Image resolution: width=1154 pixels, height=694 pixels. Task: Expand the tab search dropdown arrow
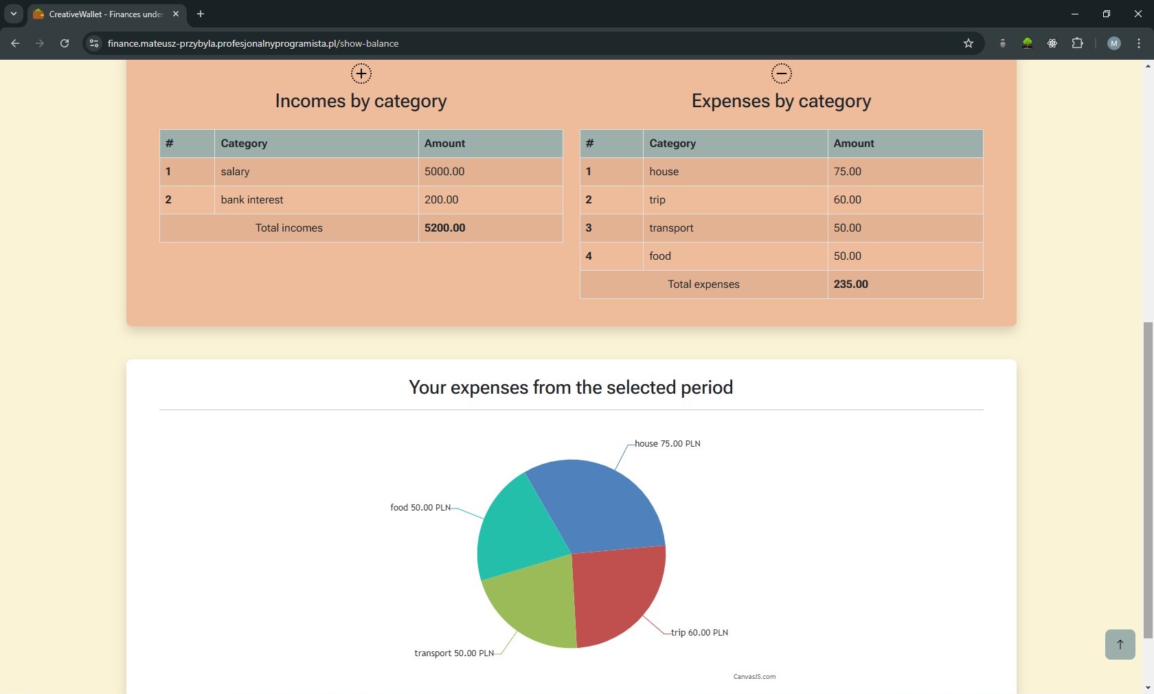click(x=13, y=14)
